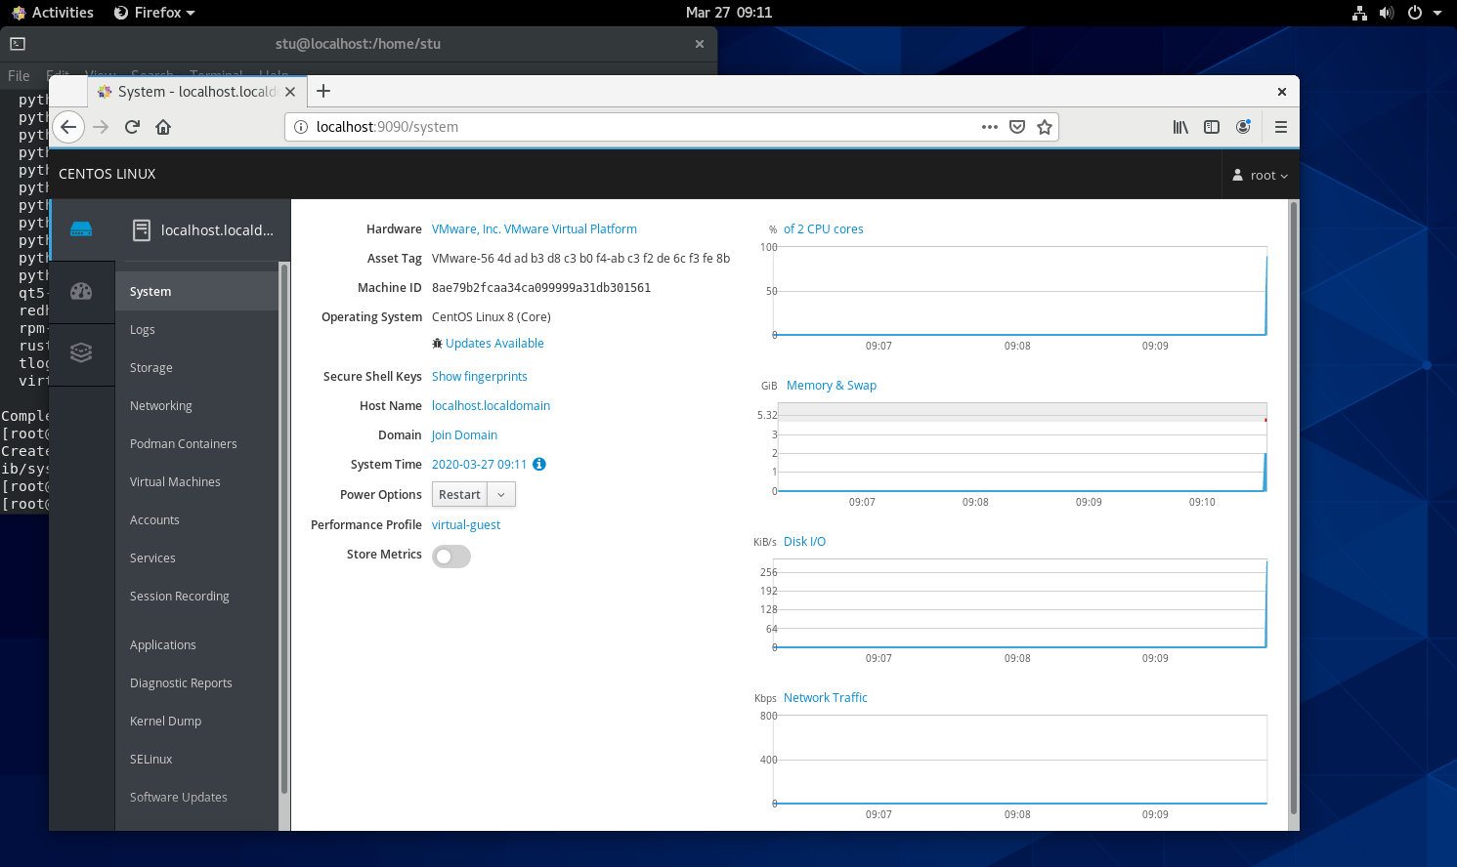Click the stacked layers icon in left rail
The width and height of the screenshot is (1457, 867).
coord(81,352)
